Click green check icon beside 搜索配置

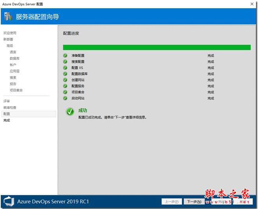[x=65, y=62]
